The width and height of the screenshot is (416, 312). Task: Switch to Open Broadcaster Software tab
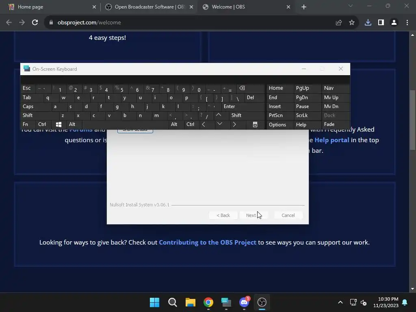(x=149, y=7)
